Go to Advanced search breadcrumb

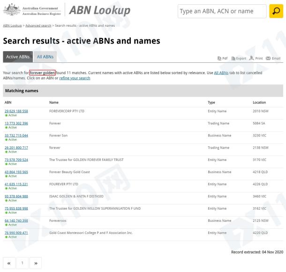pos(38,25)
